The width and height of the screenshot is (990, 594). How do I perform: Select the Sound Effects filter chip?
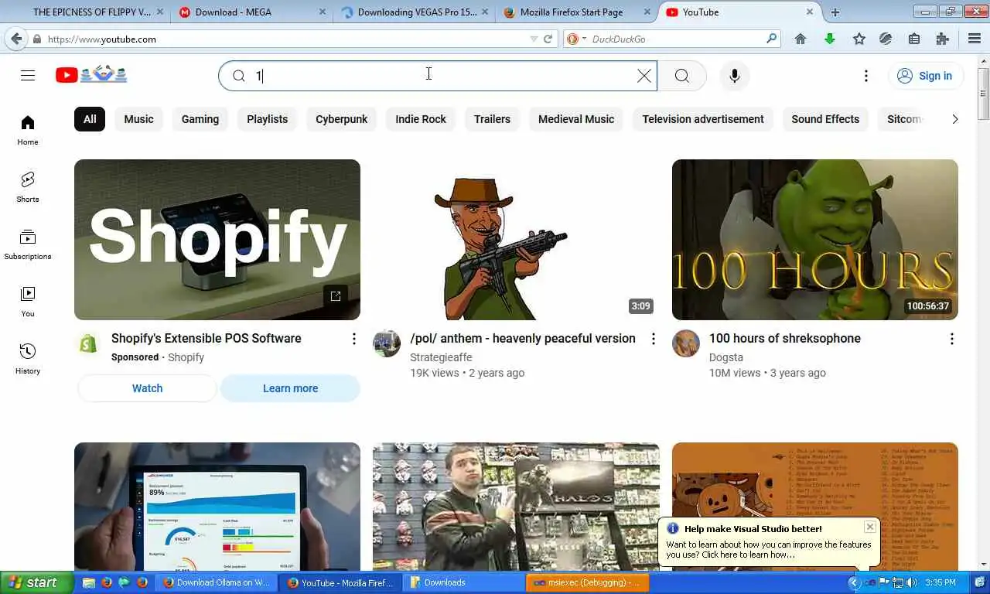pyautogui.click(x=825, y=119)
